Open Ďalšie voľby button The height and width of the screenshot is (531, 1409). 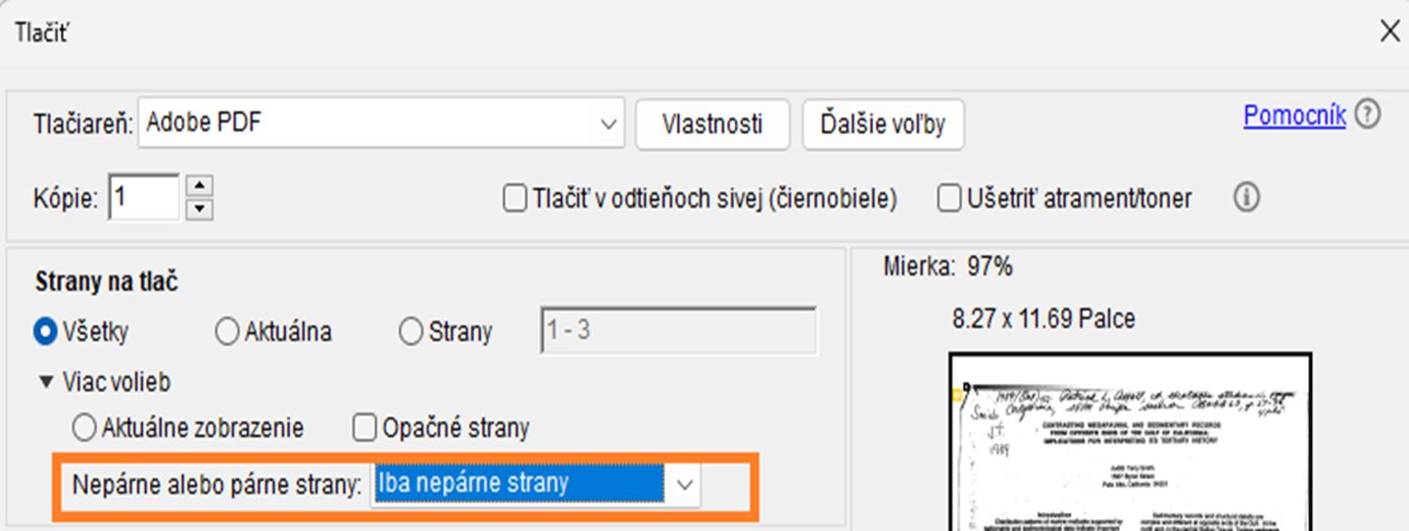(x=883, y=124)
